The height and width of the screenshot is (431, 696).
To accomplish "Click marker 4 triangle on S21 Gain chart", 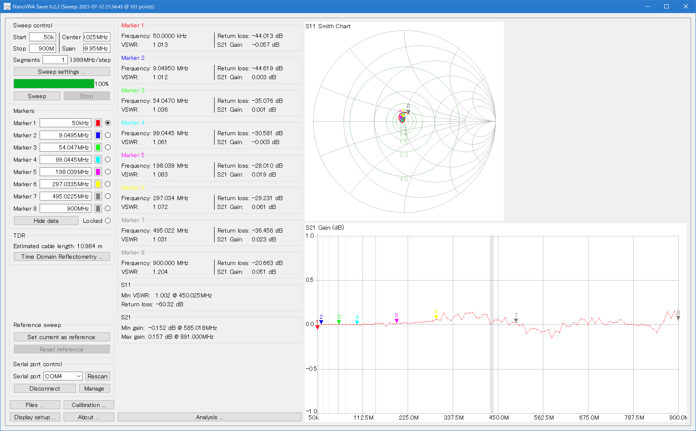I will point(357,323).
